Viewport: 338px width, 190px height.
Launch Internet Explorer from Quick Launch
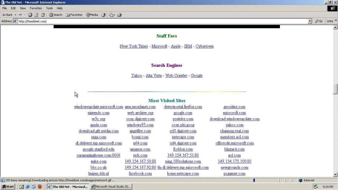pos(28,187)
